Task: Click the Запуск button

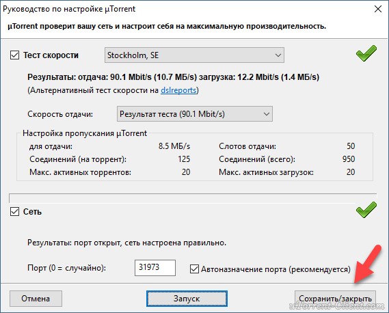Action: (x=187, y=299)
